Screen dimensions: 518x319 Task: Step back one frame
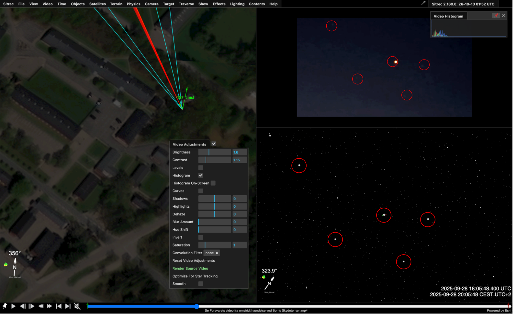click(23, 306)
